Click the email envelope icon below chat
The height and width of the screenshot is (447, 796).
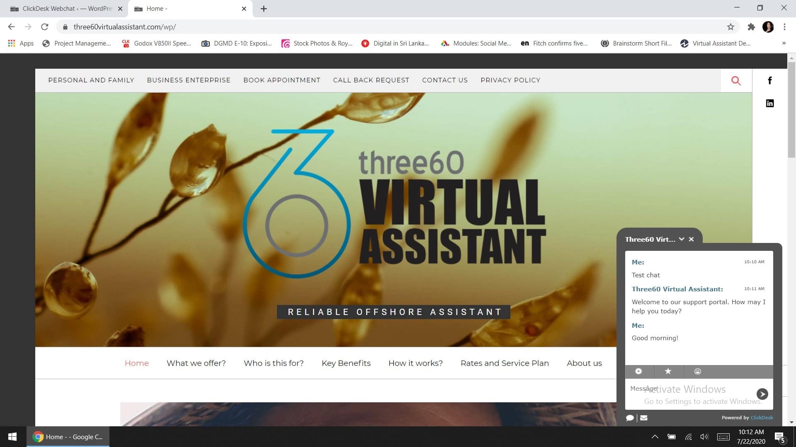(643, 418)
